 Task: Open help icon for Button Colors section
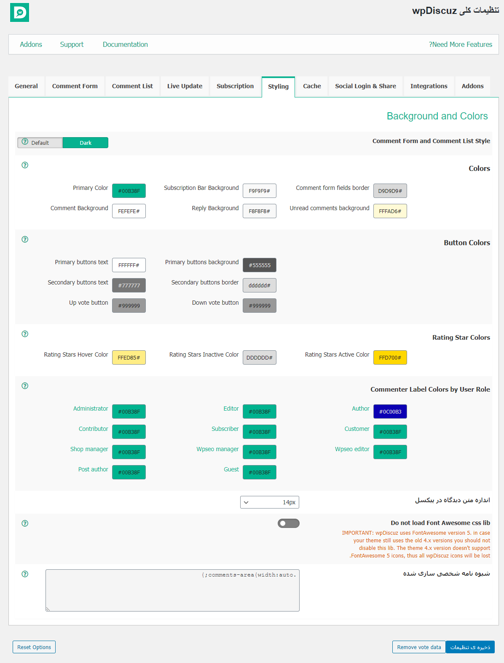(x=25, y=239)
